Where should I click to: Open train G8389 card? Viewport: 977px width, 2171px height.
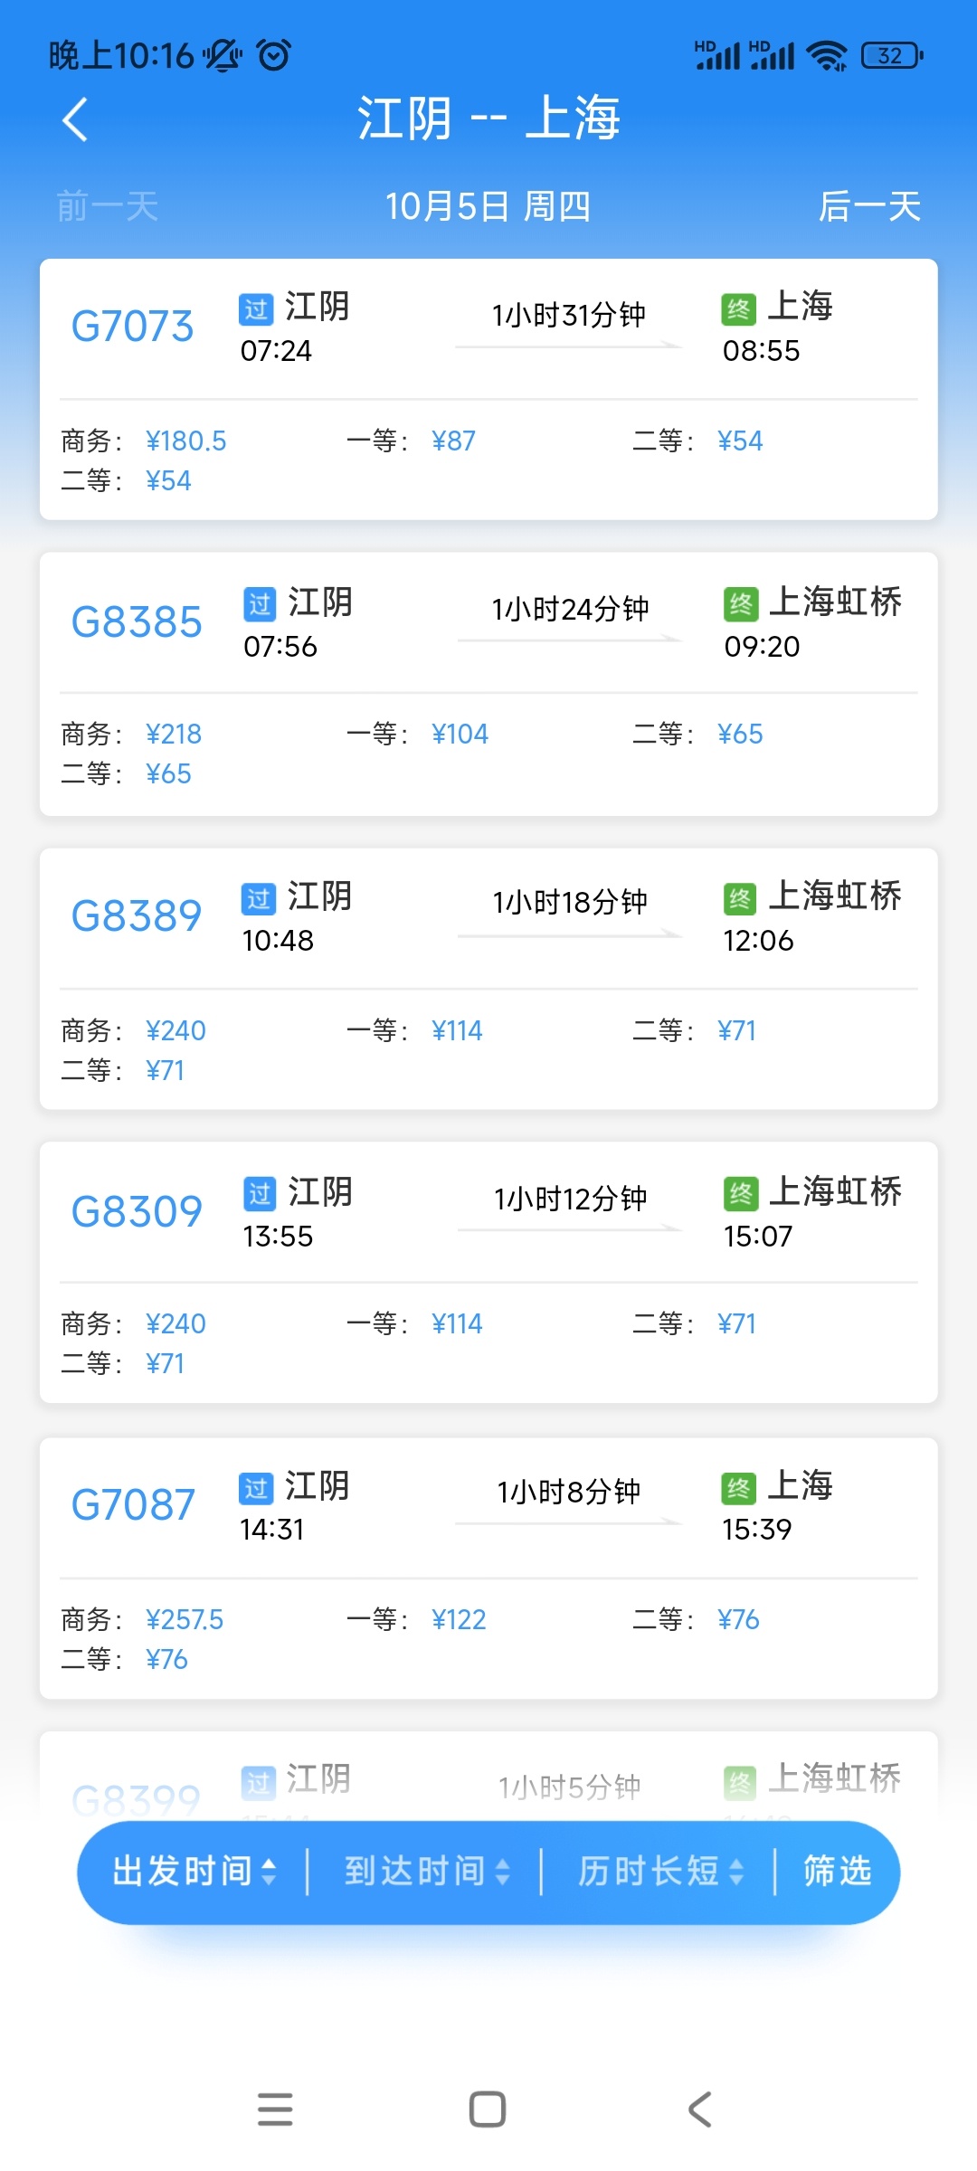(136, 916)
